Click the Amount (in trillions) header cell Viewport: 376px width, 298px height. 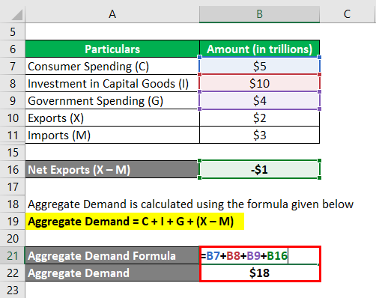pos(259,49)
